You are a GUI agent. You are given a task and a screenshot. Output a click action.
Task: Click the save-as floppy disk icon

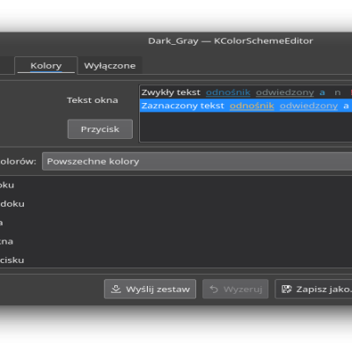click(x=287, y=290)
